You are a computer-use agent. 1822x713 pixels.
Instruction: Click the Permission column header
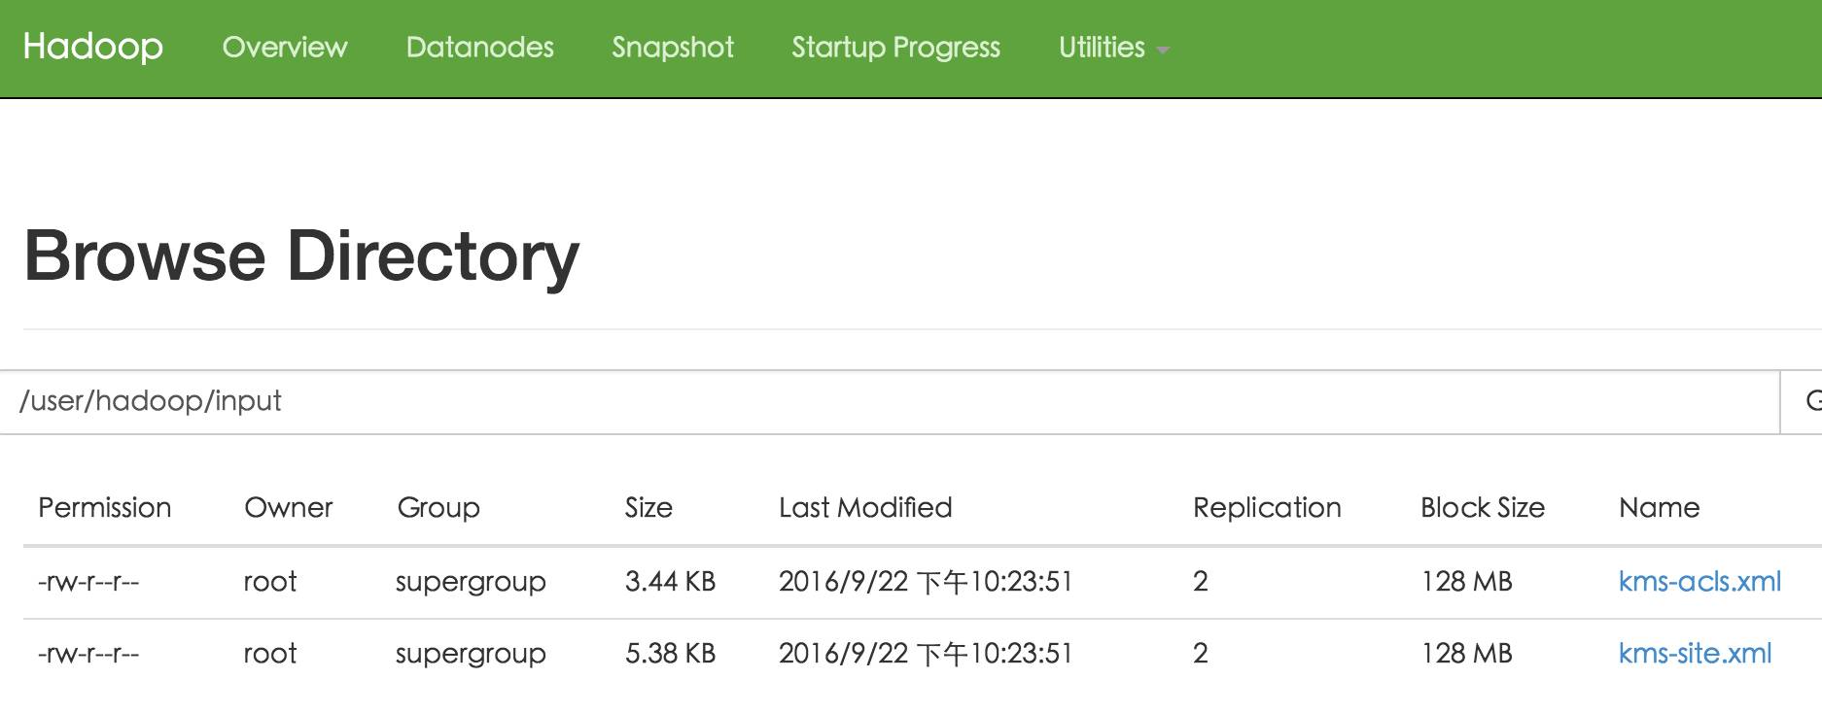(105, 508)
